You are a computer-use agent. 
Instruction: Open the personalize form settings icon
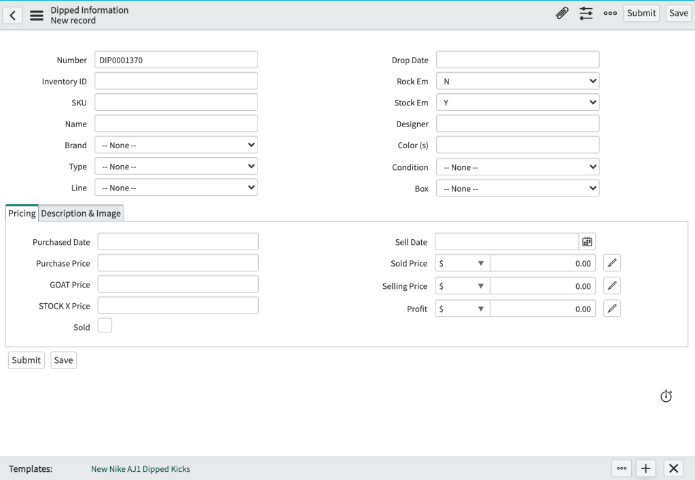[586, 14]
